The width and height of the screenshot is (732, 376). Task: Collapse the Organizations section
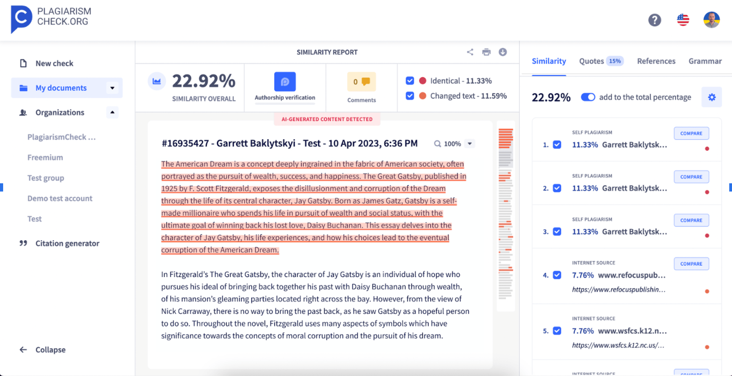[x=112, y=112]
